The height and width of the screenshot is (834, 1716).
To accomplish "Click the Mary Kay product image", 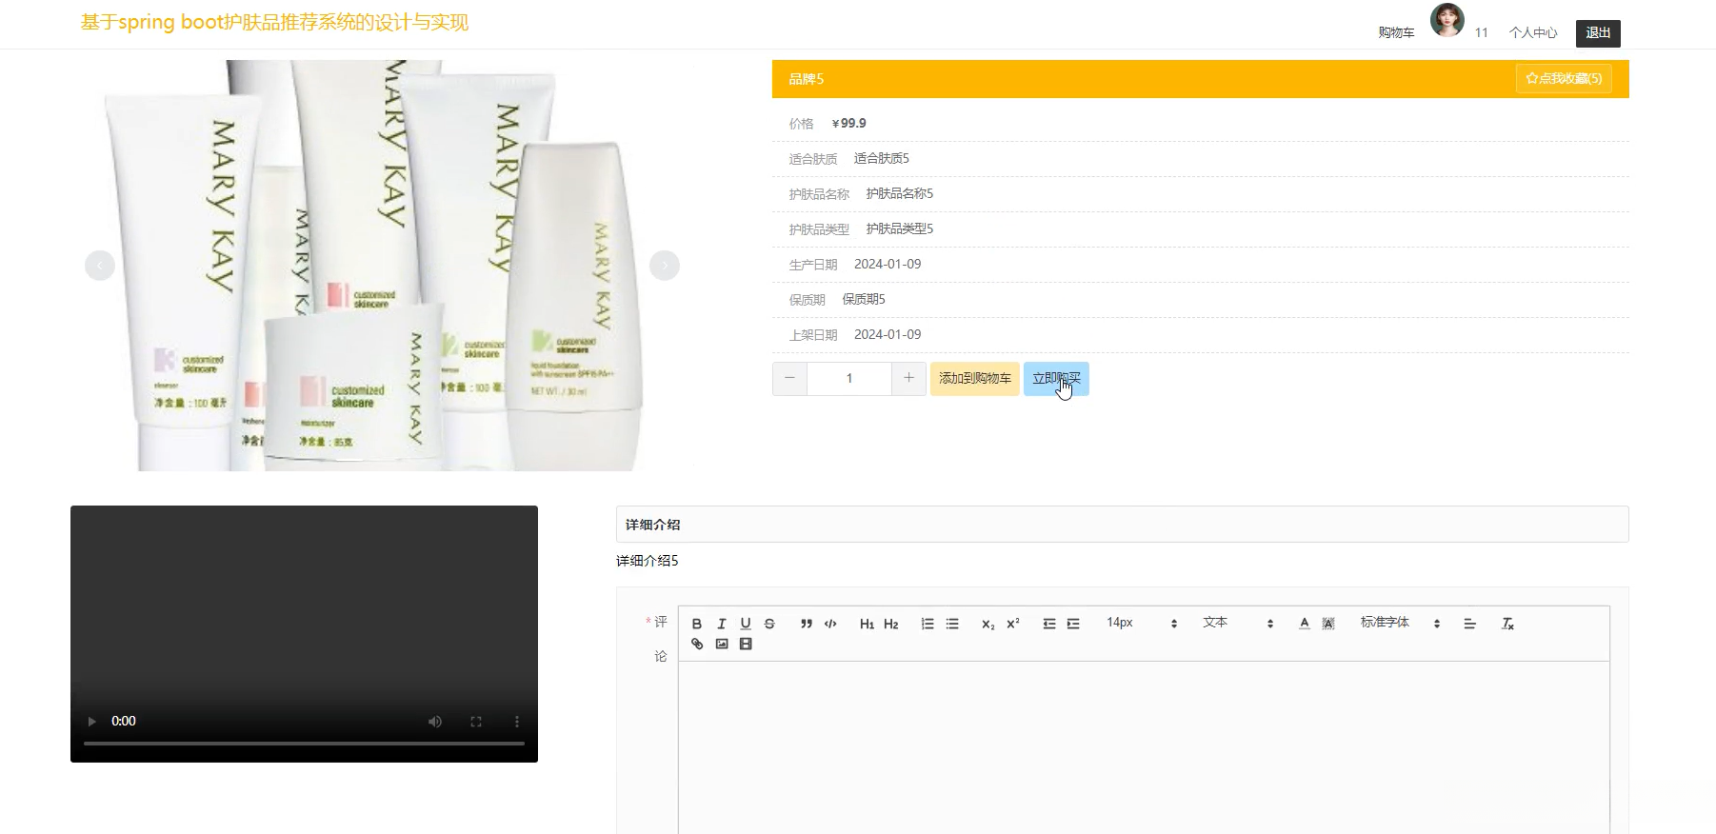I will click(x=383, y=266).
